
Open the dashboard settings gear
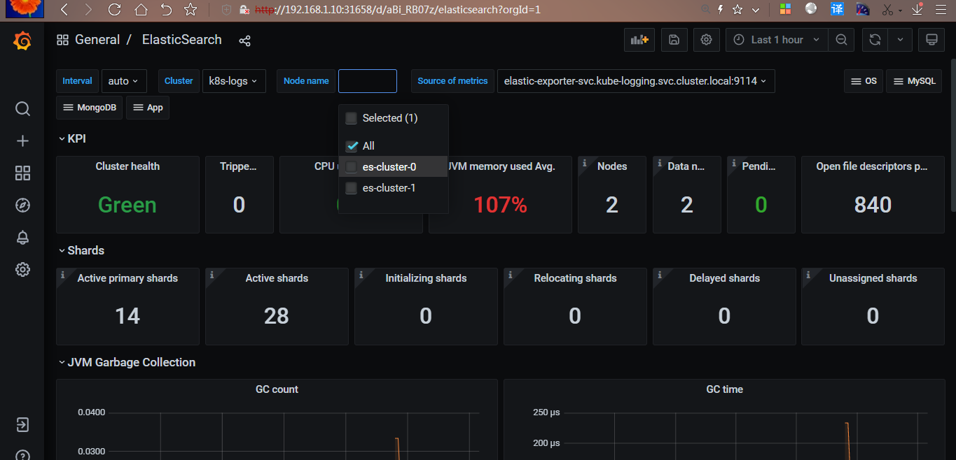click(707, 40)
